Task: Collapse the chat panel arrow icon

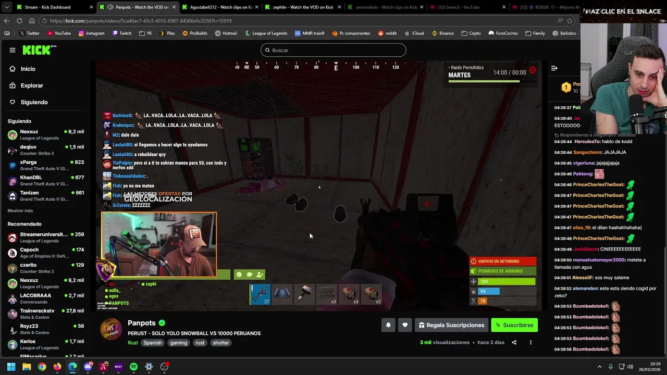Action: point(554,68)
